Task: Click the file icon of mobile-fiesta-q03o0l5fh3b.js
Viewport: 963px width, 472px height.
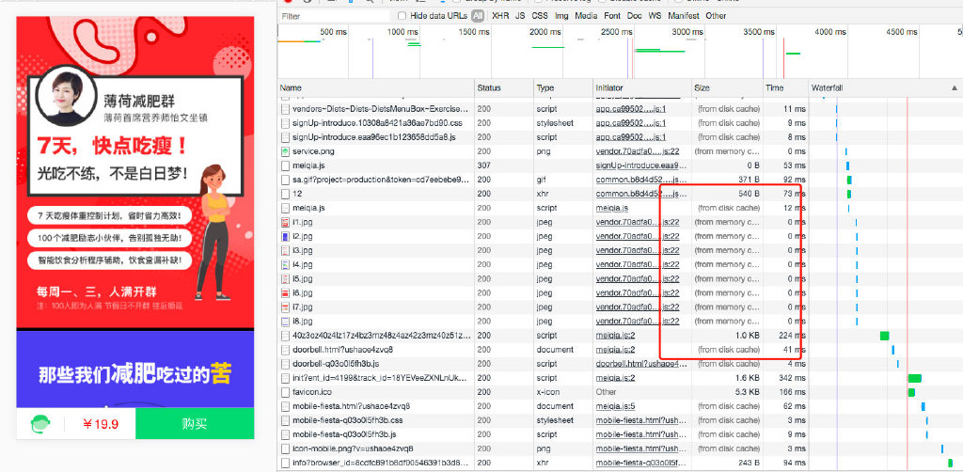Action: (x=285, y=434)
